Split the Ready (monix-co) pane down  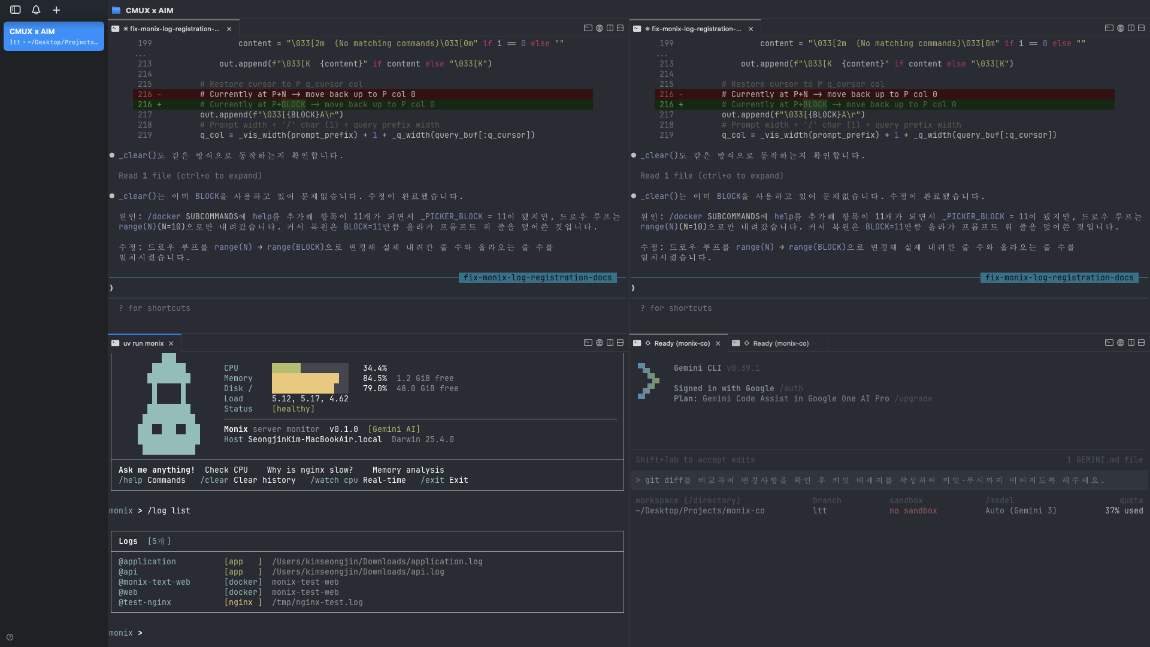[x=1141, y=343]
